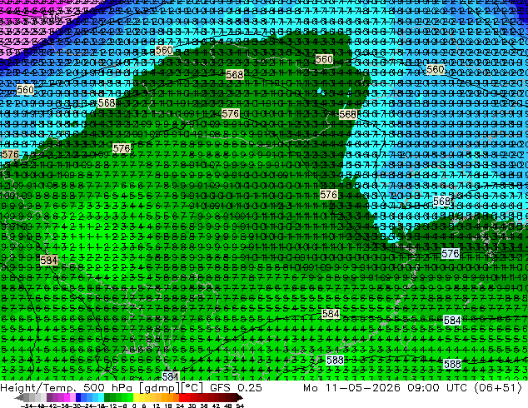Click the gray left arrow of color legend
The width and height of the screenshot is (528, 408).
pyautogui.click(x=19, y=397)
